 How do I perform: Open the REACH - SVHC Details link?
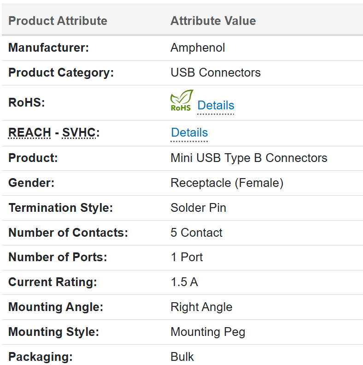click(x=189, y=133)
